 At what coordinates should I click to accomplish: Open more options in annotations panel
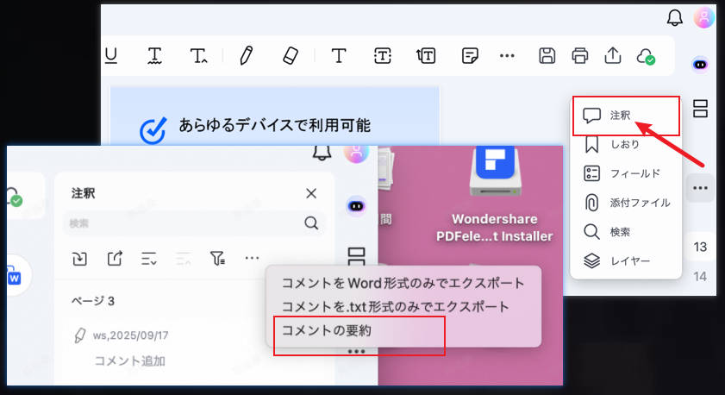point(252,258)
